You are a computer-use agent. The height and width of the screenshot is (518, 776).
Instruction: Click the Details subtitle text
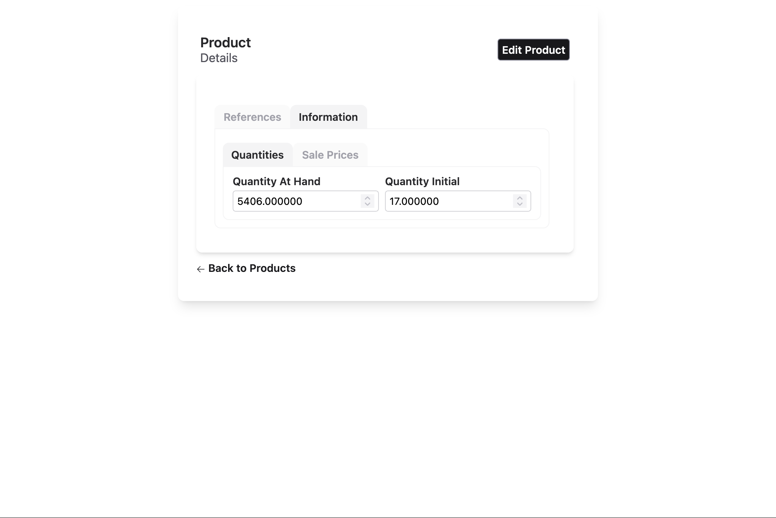click(x=219, y=58)
